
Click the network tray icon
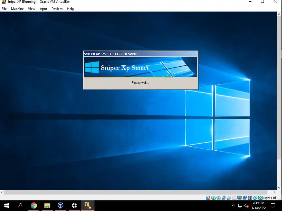240,206
